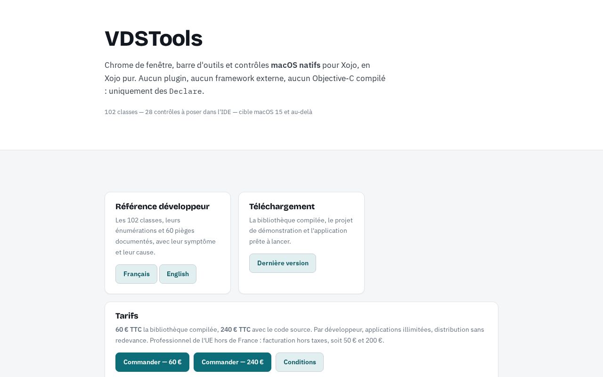This screenshot has width=603, height=377.
Task: Open the Conditions page
Action: (300, 362)
